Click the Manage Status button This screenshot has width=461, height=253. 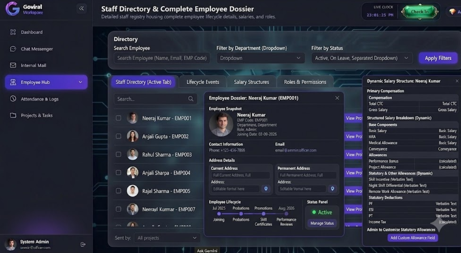[x=322, y=223]
